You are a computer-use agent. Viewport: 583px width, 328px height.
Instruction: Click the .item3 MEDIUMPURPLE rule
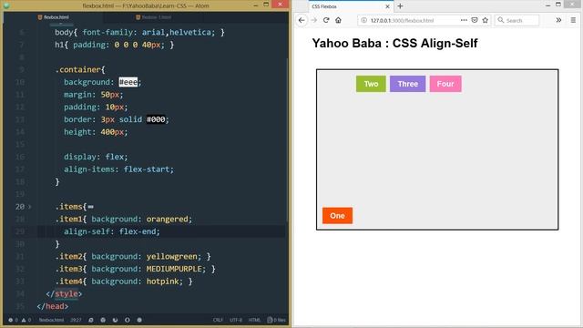(135, 269)
